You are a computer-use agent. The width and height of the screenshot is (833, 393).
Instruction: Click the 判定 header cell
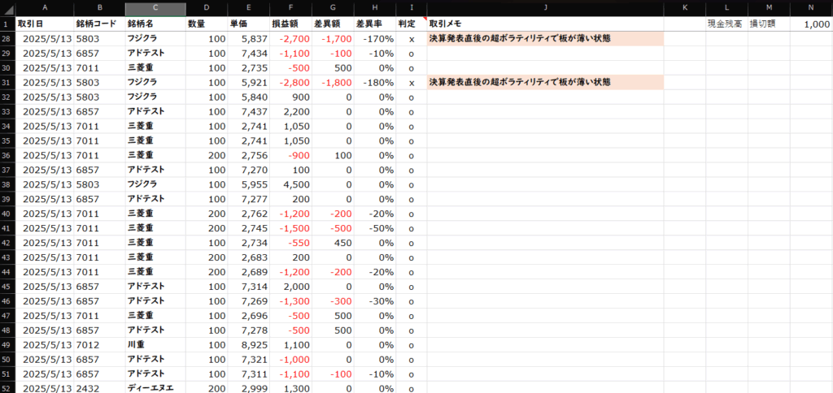[411, 24]
